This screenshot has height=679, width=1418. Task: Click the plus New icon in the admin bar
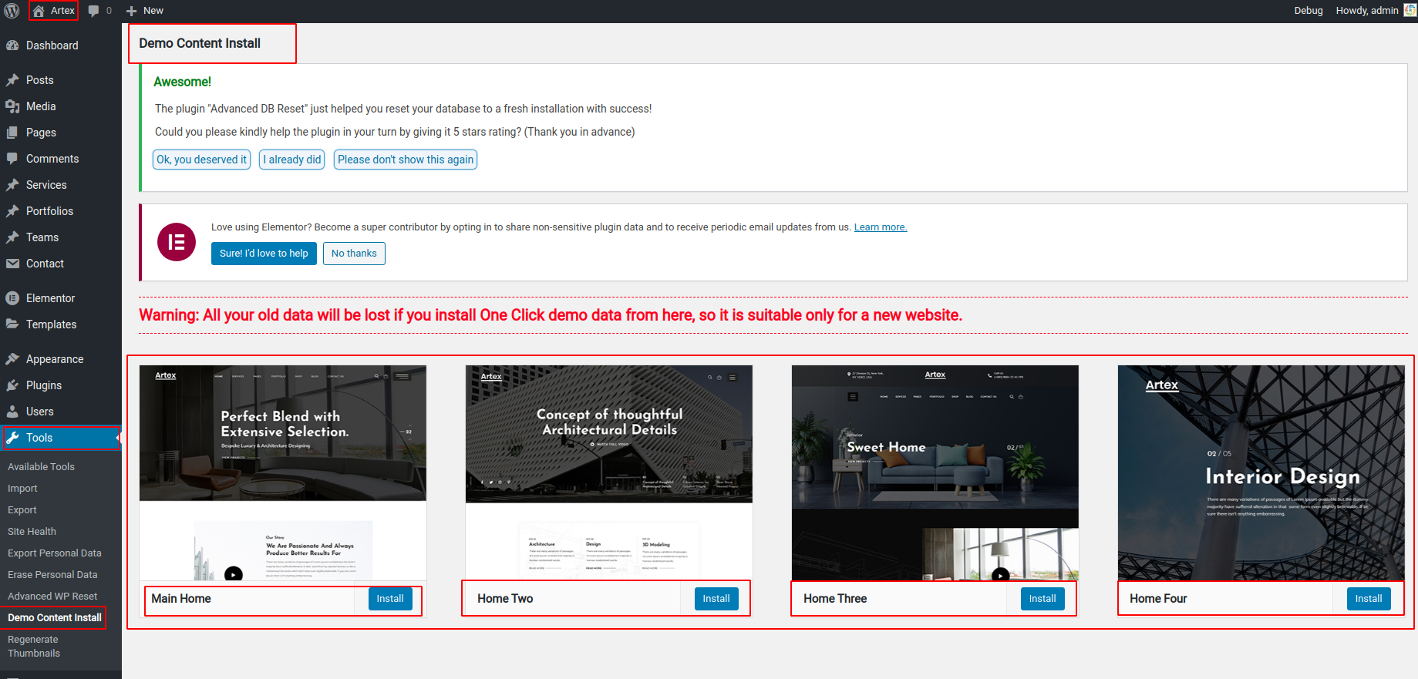132,11
